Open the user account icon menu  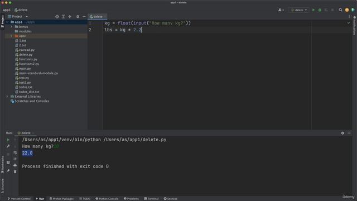(x=281, y=10)
